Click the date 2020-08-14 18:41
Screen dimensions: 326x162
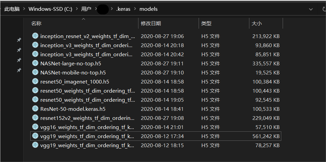[162, 109]
